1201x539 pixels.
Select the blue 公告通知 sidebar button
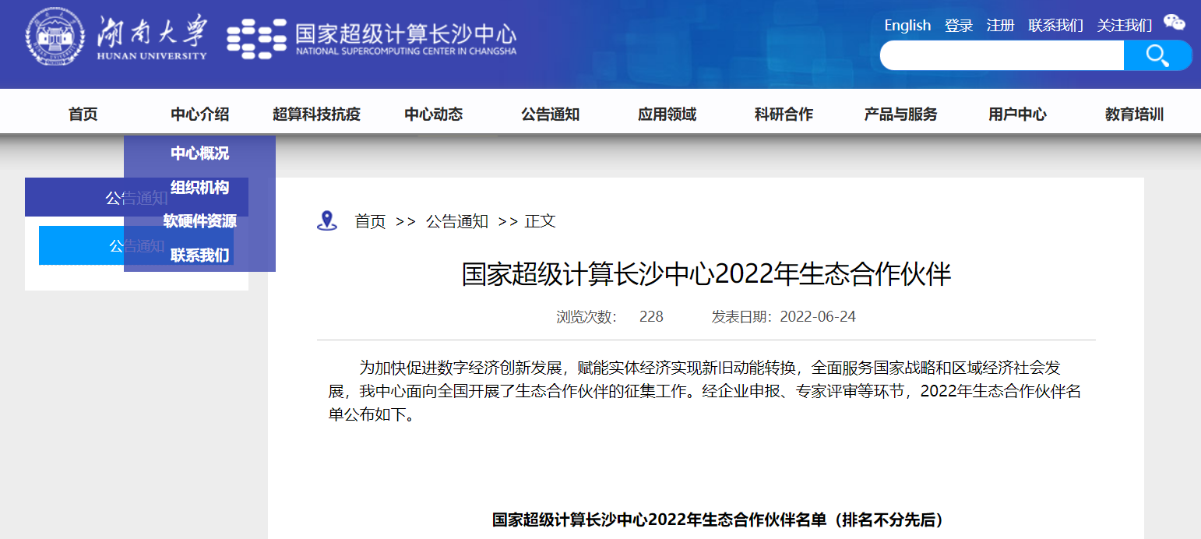pyautogui.click(x=78, y=246)
